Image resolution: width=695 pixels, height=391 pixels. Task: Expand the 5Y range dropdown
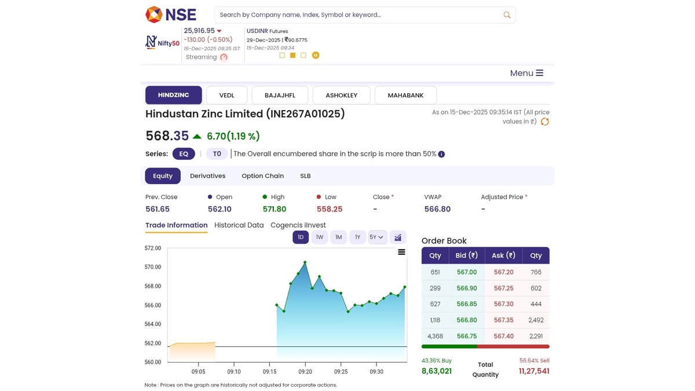click(x=377, y=237)
